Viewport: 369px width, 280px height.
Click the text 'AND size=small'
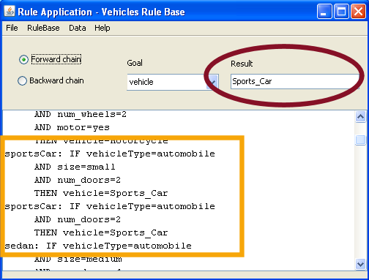point(75,167)
